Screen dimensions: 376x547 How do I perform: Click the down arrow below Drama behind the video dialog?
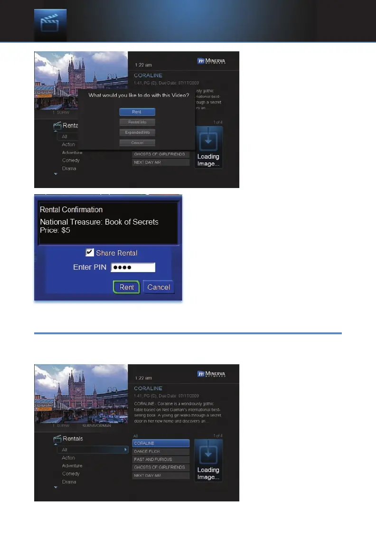click(x=56, y=174)
